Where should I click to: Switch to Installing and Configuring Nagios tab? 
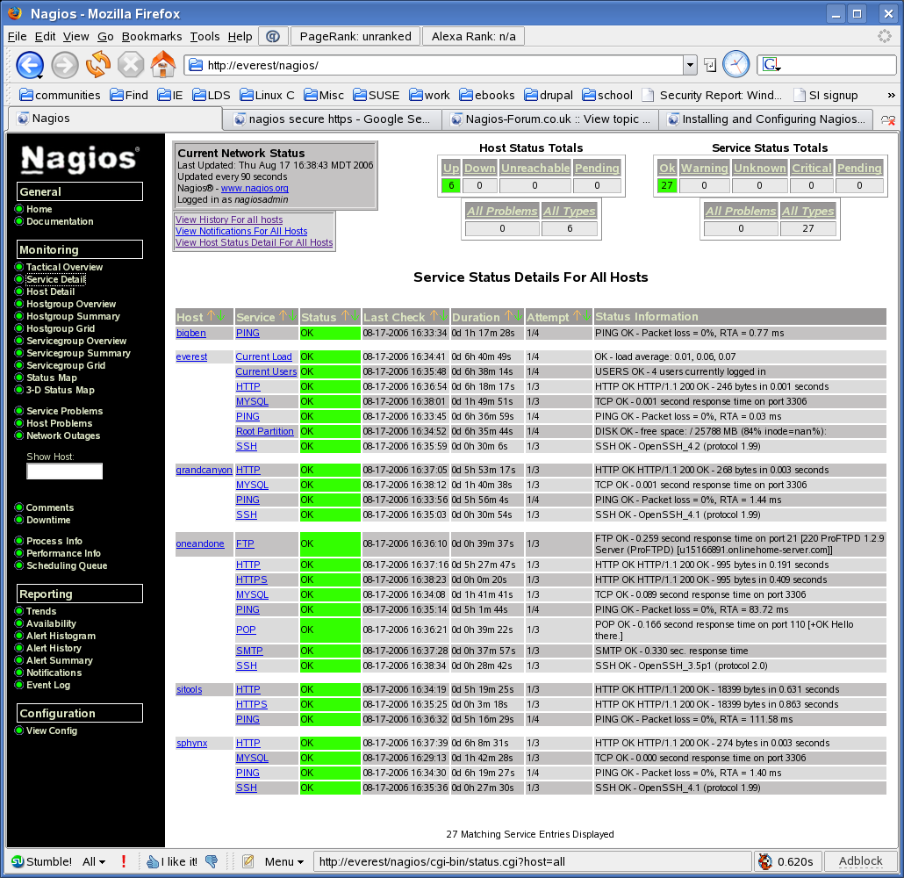tap(767, 119)
